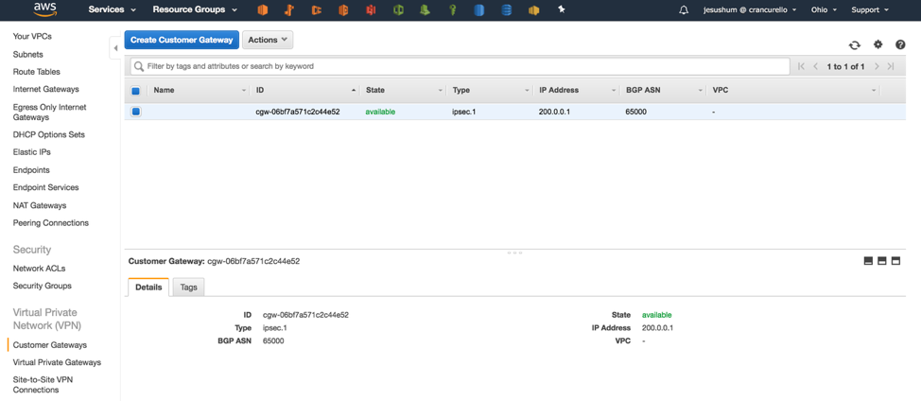Open the Name column filter arrow
This screenshot has width=921, height=401.
point(244,91)
